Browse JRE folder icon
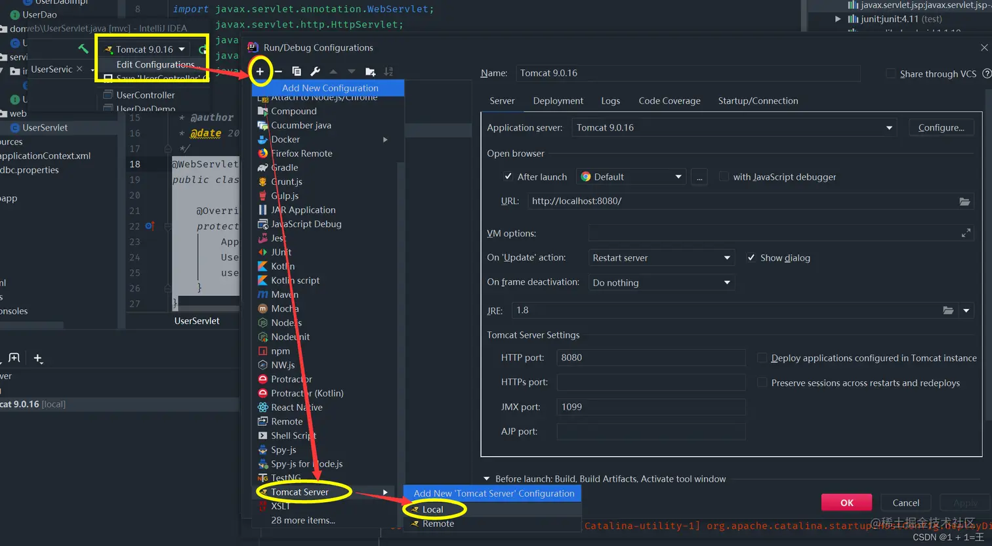The height and width of the screenshot is (546, 992). pos(948,310)
